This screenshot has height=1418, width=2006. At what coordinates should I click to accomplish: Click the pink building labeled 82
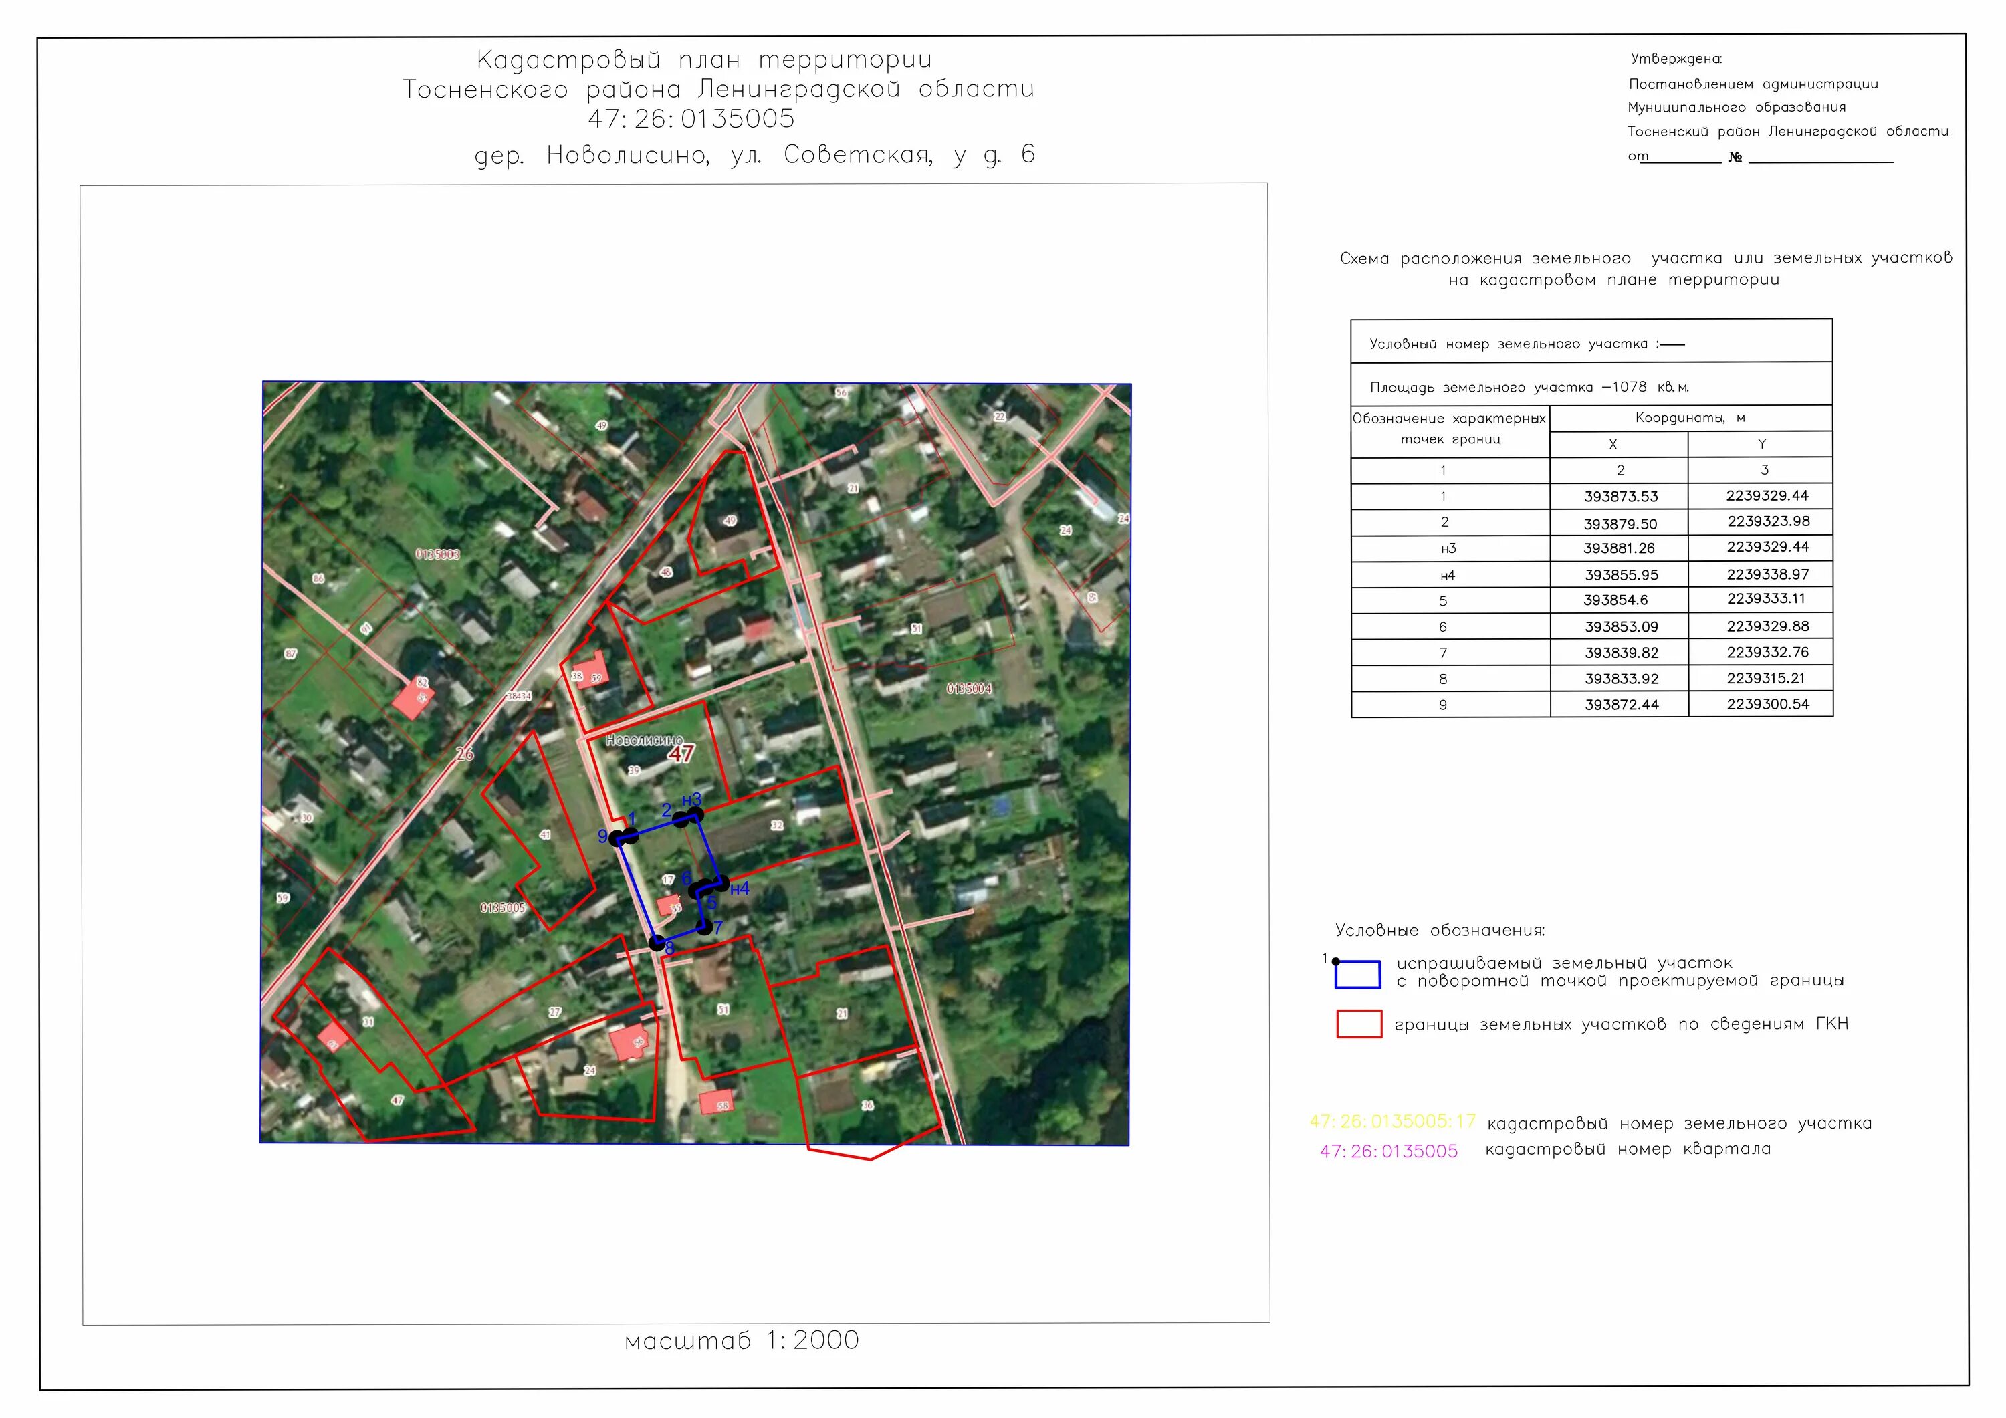pyautogui.click(x=413, y=699)
